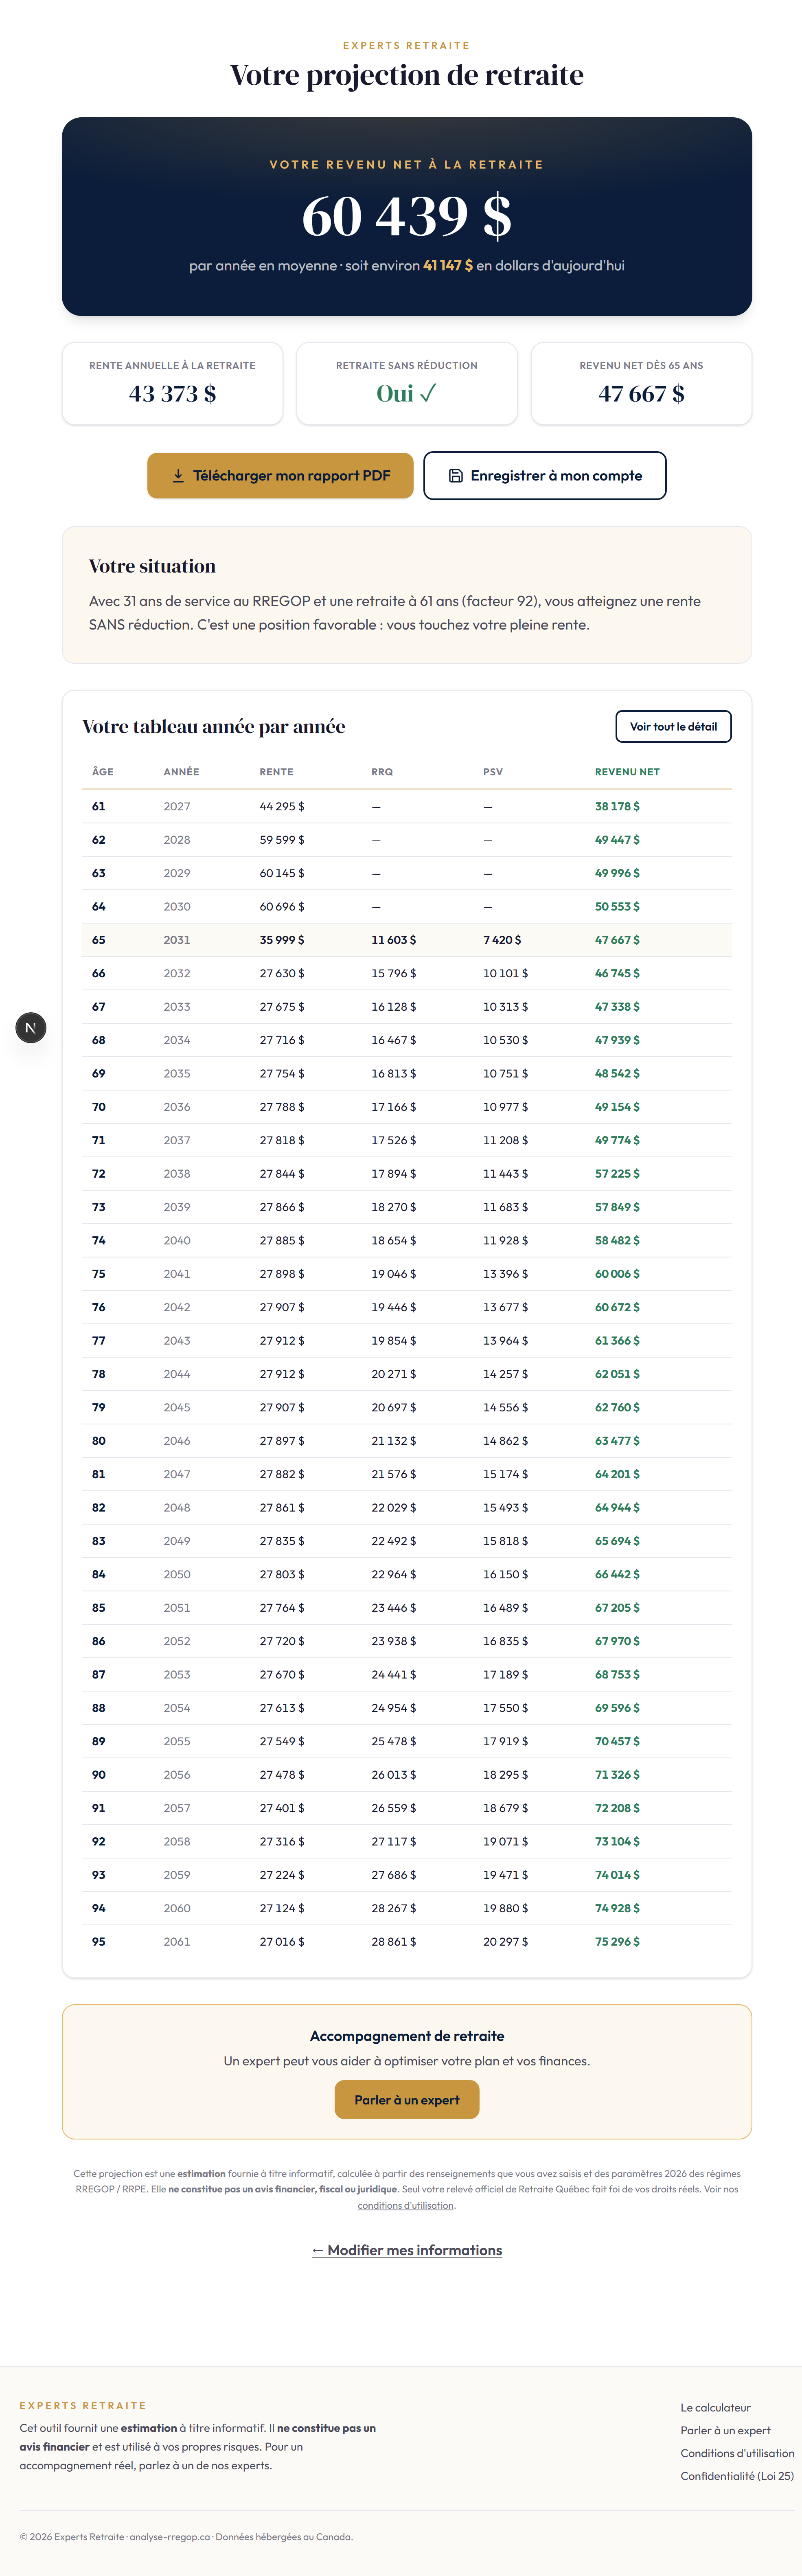Click the 7 420 $ PSV cell

[502, 940]
